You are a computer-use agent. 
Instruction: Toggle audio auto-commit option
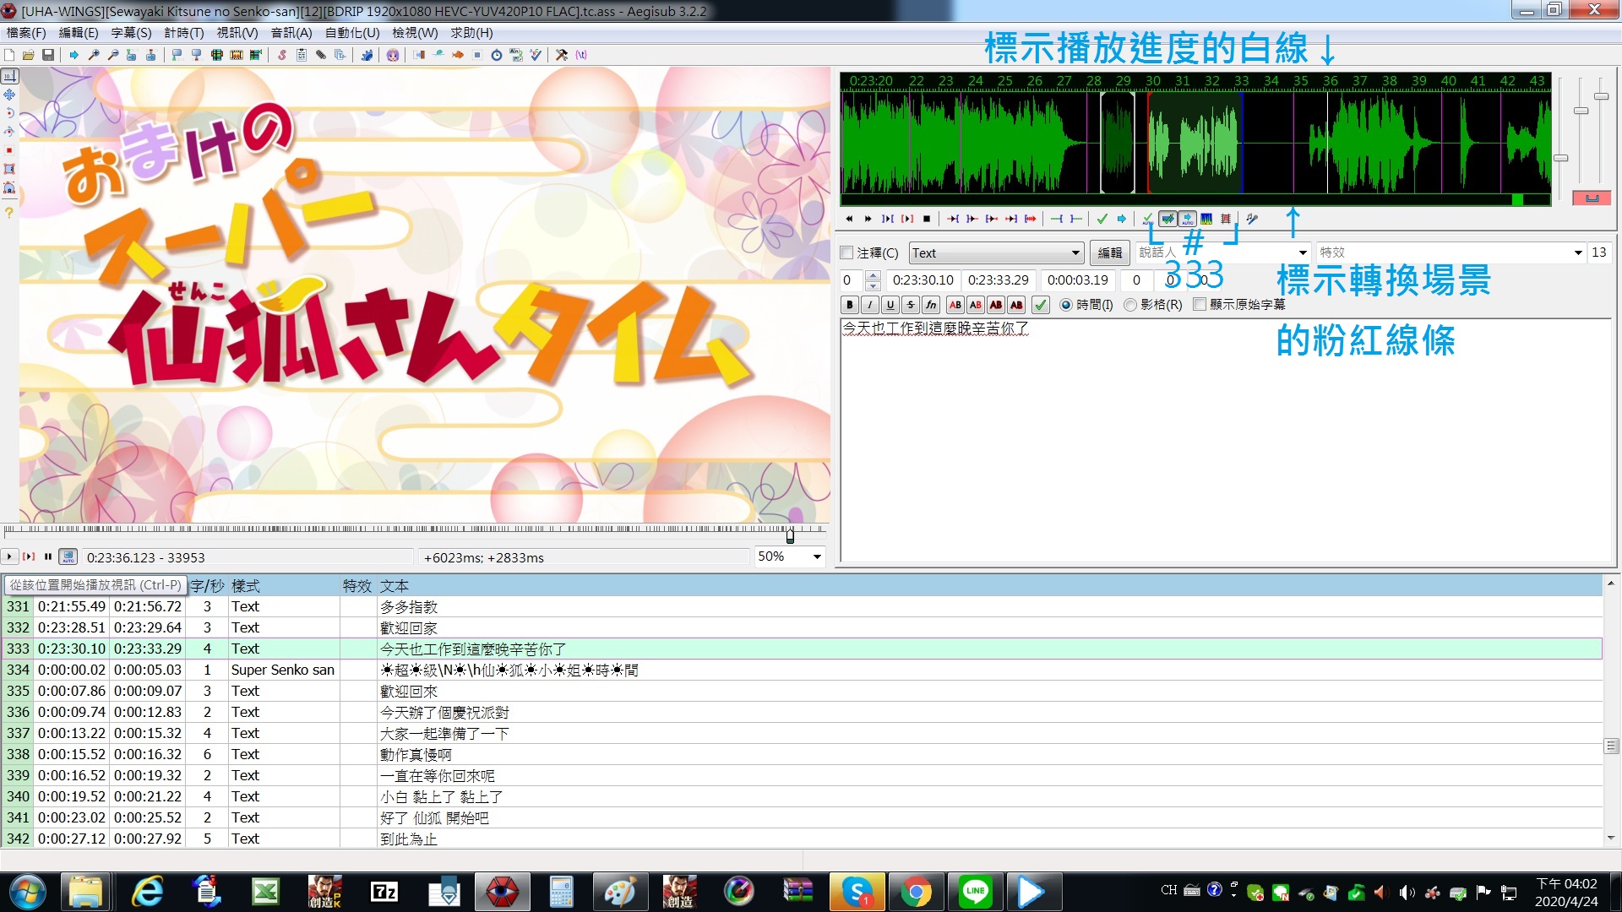click(x=1147, y=219)
